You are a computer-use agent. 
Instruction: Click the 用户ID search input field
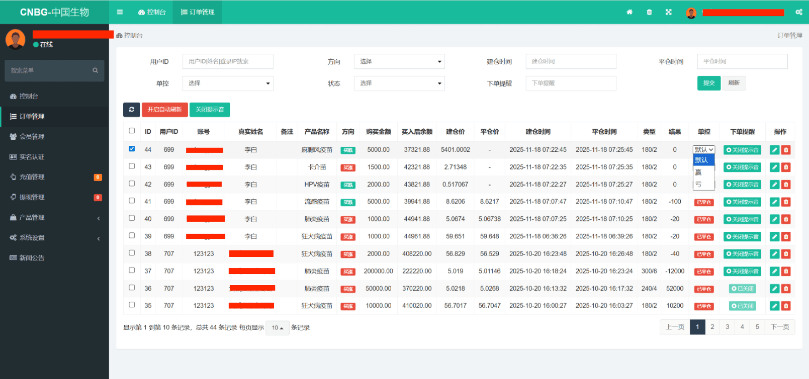tap(228, 61)
